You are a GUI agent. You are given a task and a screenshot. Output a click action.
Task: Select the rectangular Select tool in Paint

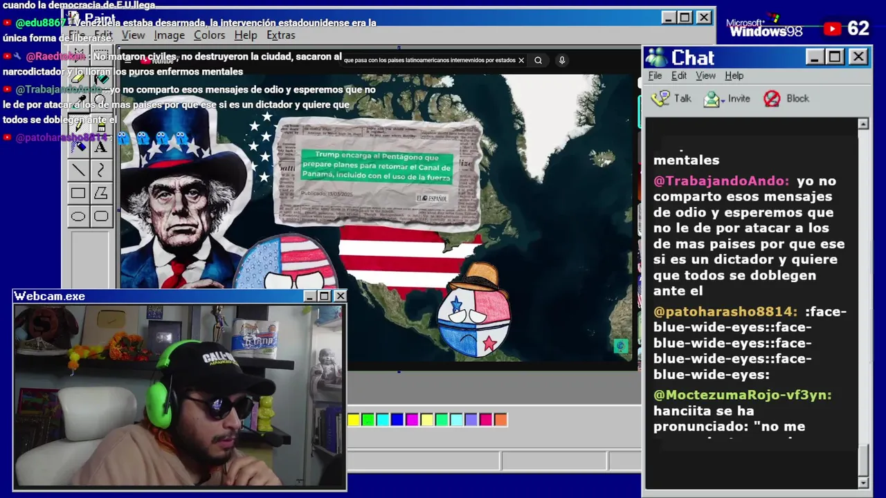point(101,56)
